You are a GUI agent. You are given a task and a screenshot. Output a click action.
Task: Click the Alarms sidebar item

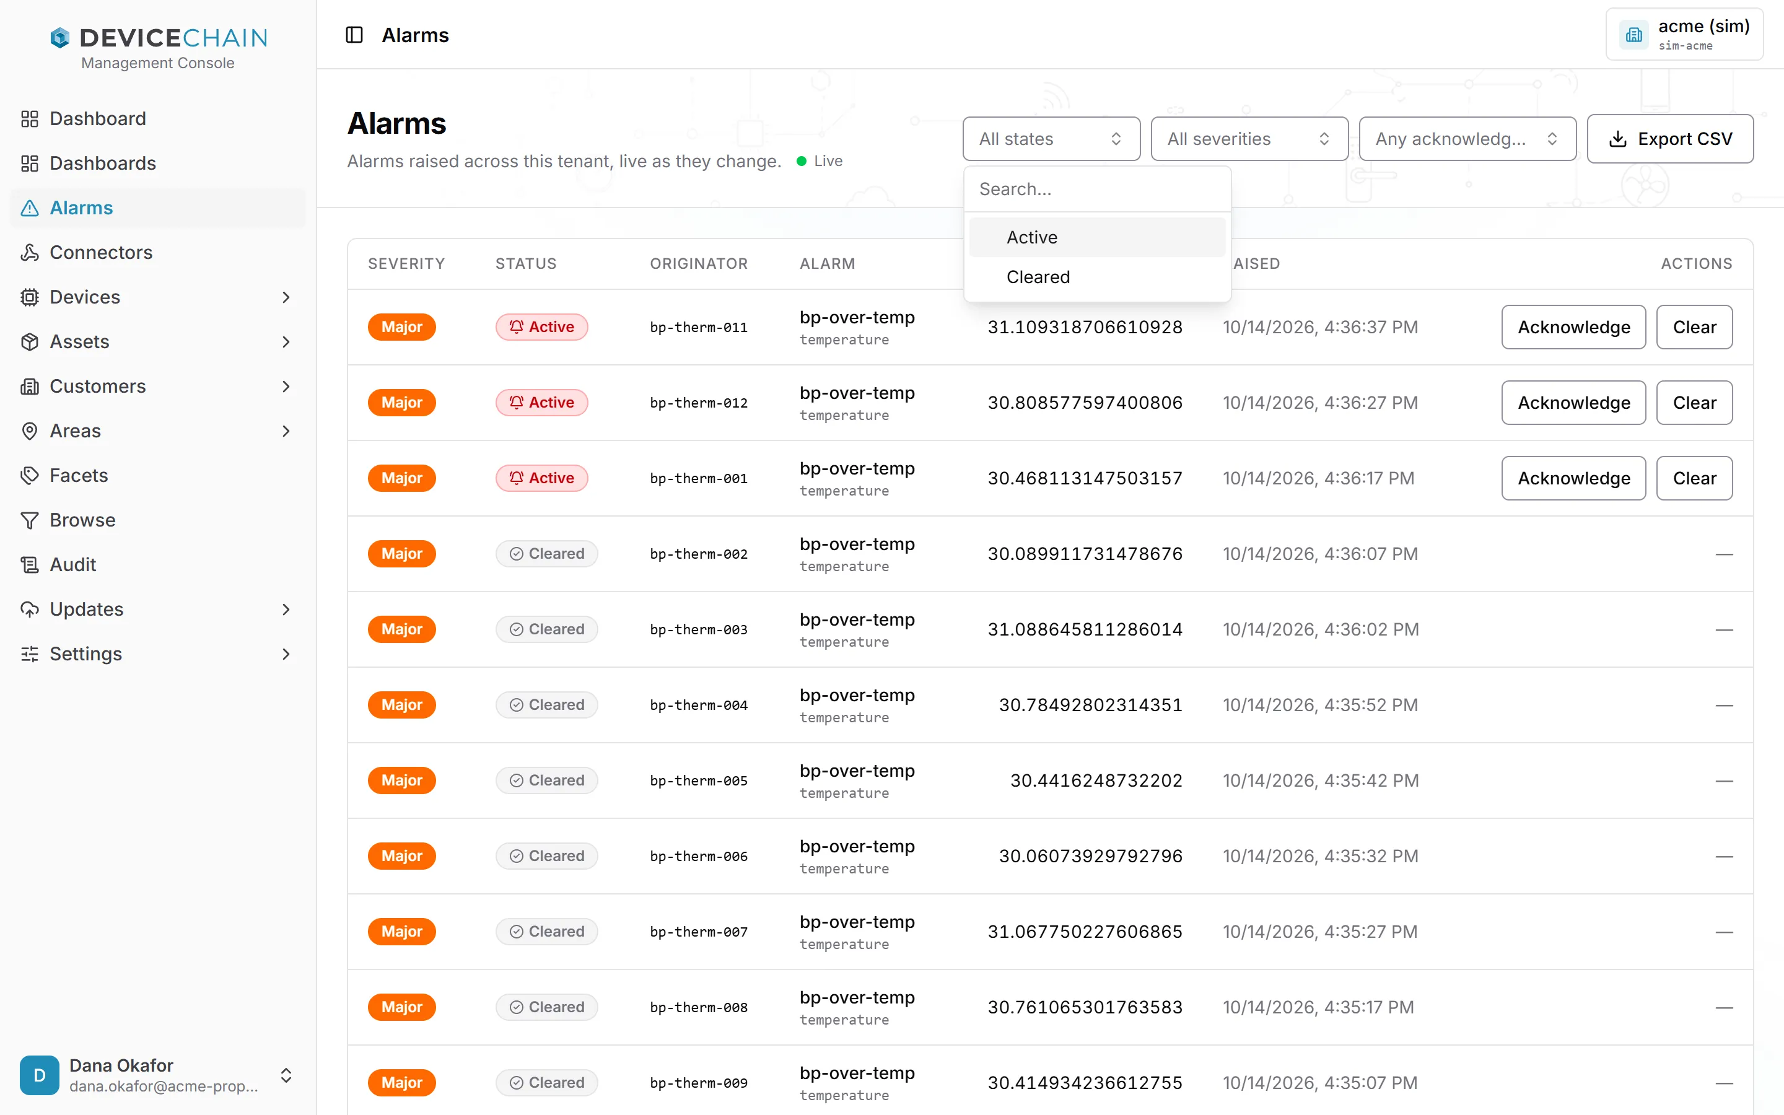[x=158, y=208]
